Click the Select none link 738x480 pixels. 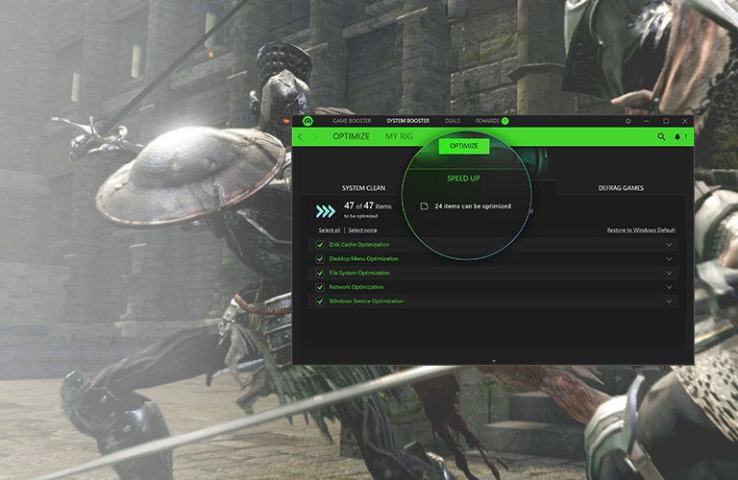362,230
